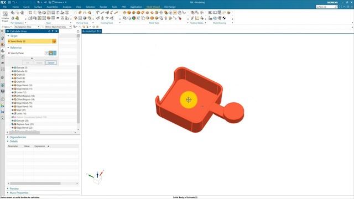Toggle visibility of Draft (7) feature
Image resolution: width=354 pixels, height=199 pixels.
coord(13,75)
